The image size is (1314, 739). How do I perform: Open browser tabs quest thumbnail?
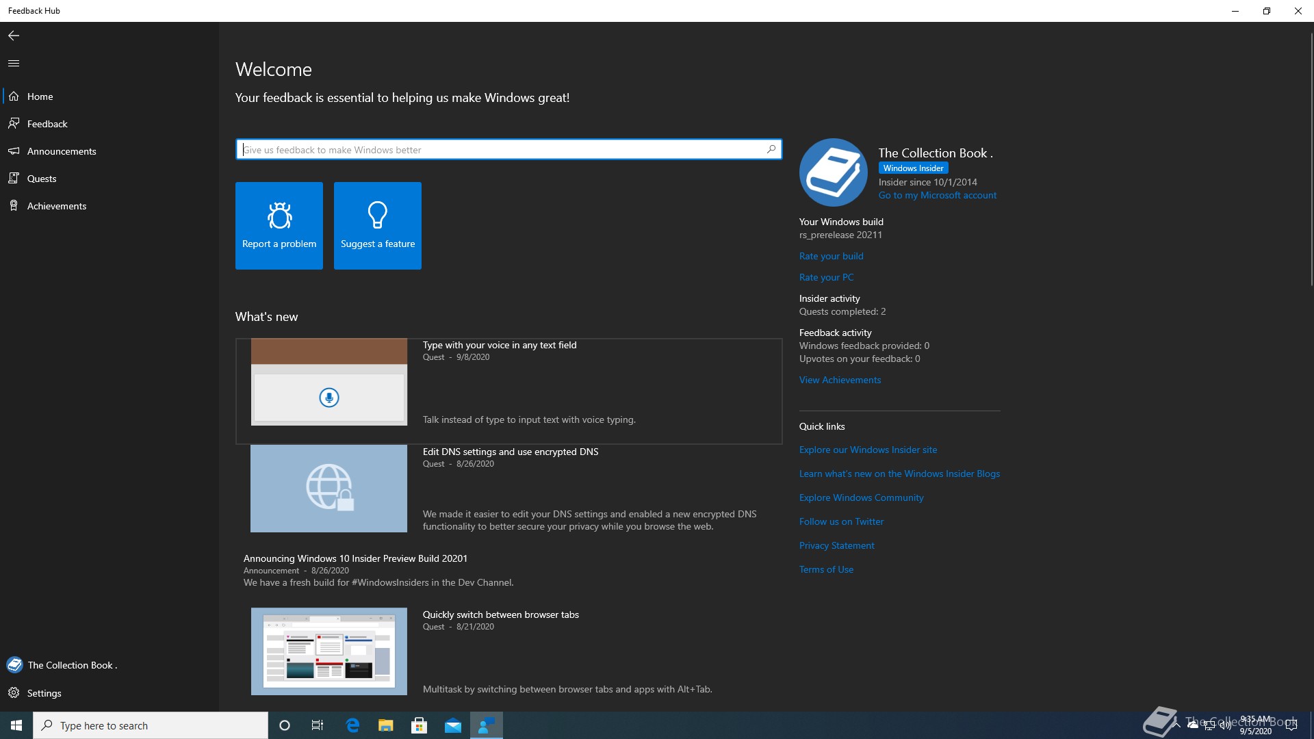328,651
